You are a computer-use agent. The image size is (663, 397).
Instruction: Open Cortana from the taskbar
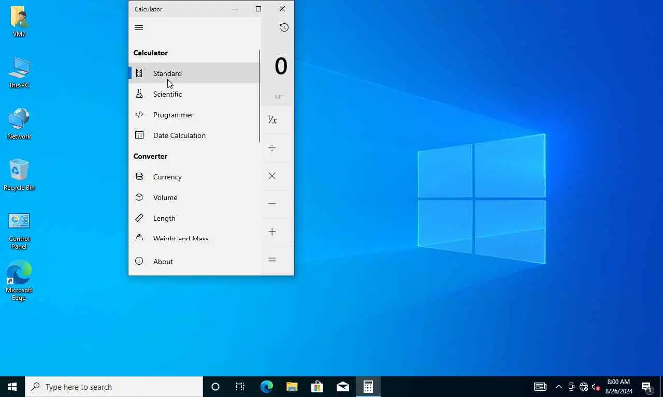(215, 387)
